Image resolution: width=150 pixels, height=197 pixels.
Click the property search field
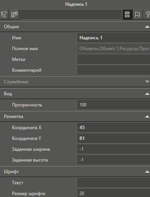[71, 14]
